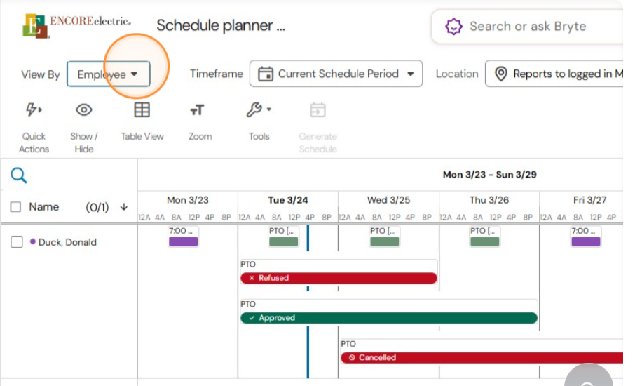This screenshot has width=635, height=386.
Task: Click the Bryte assistant icon
Action: coord(453,27)
